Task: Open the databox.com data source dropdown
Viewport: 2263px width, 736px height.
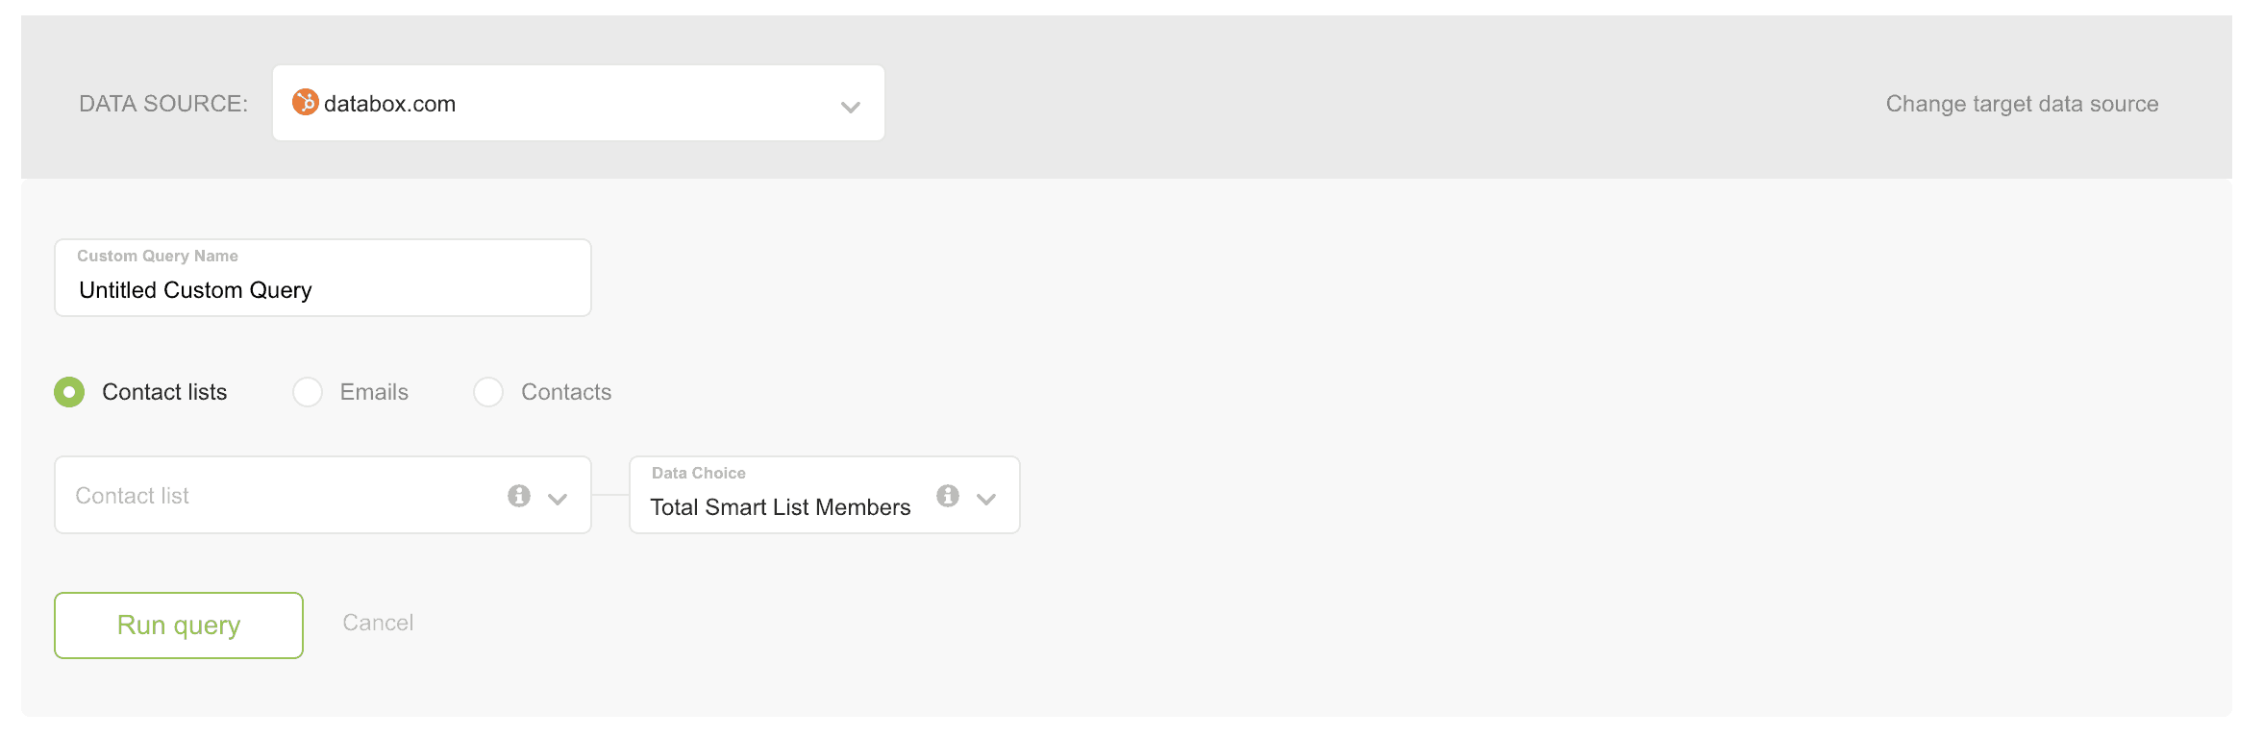Action: click(577, 104)
